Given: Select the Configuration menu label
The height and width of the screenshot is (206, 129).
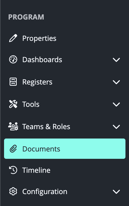Looking at the screenshot, I should (x=45, y=192).
